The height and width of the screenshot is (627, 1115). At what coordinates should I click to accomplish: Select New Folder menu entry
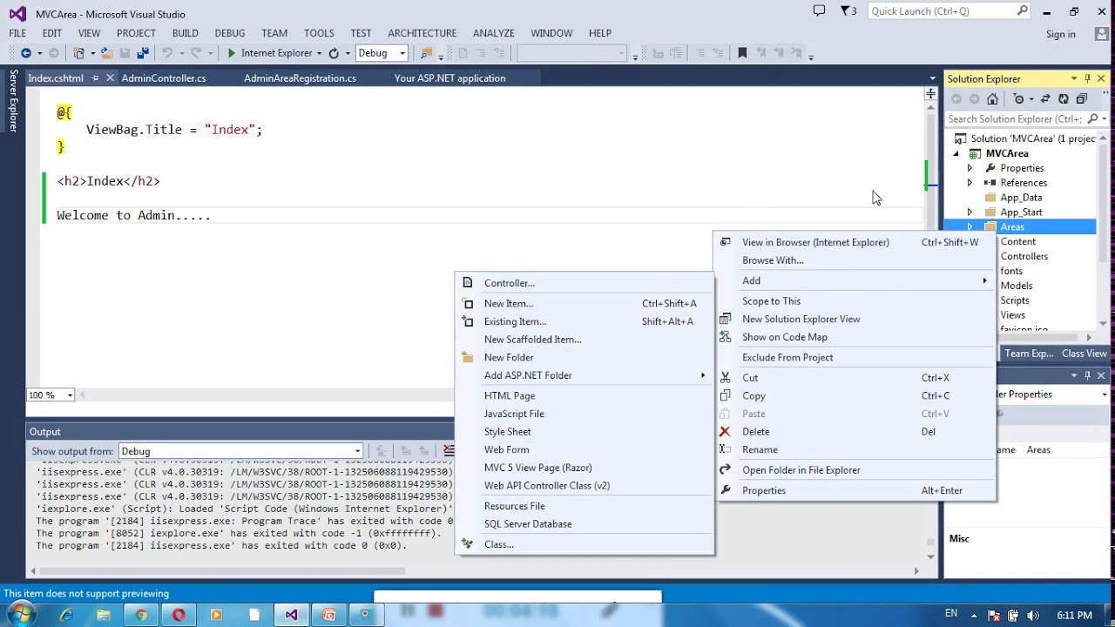pyautogui.click(x=585, y=357)
